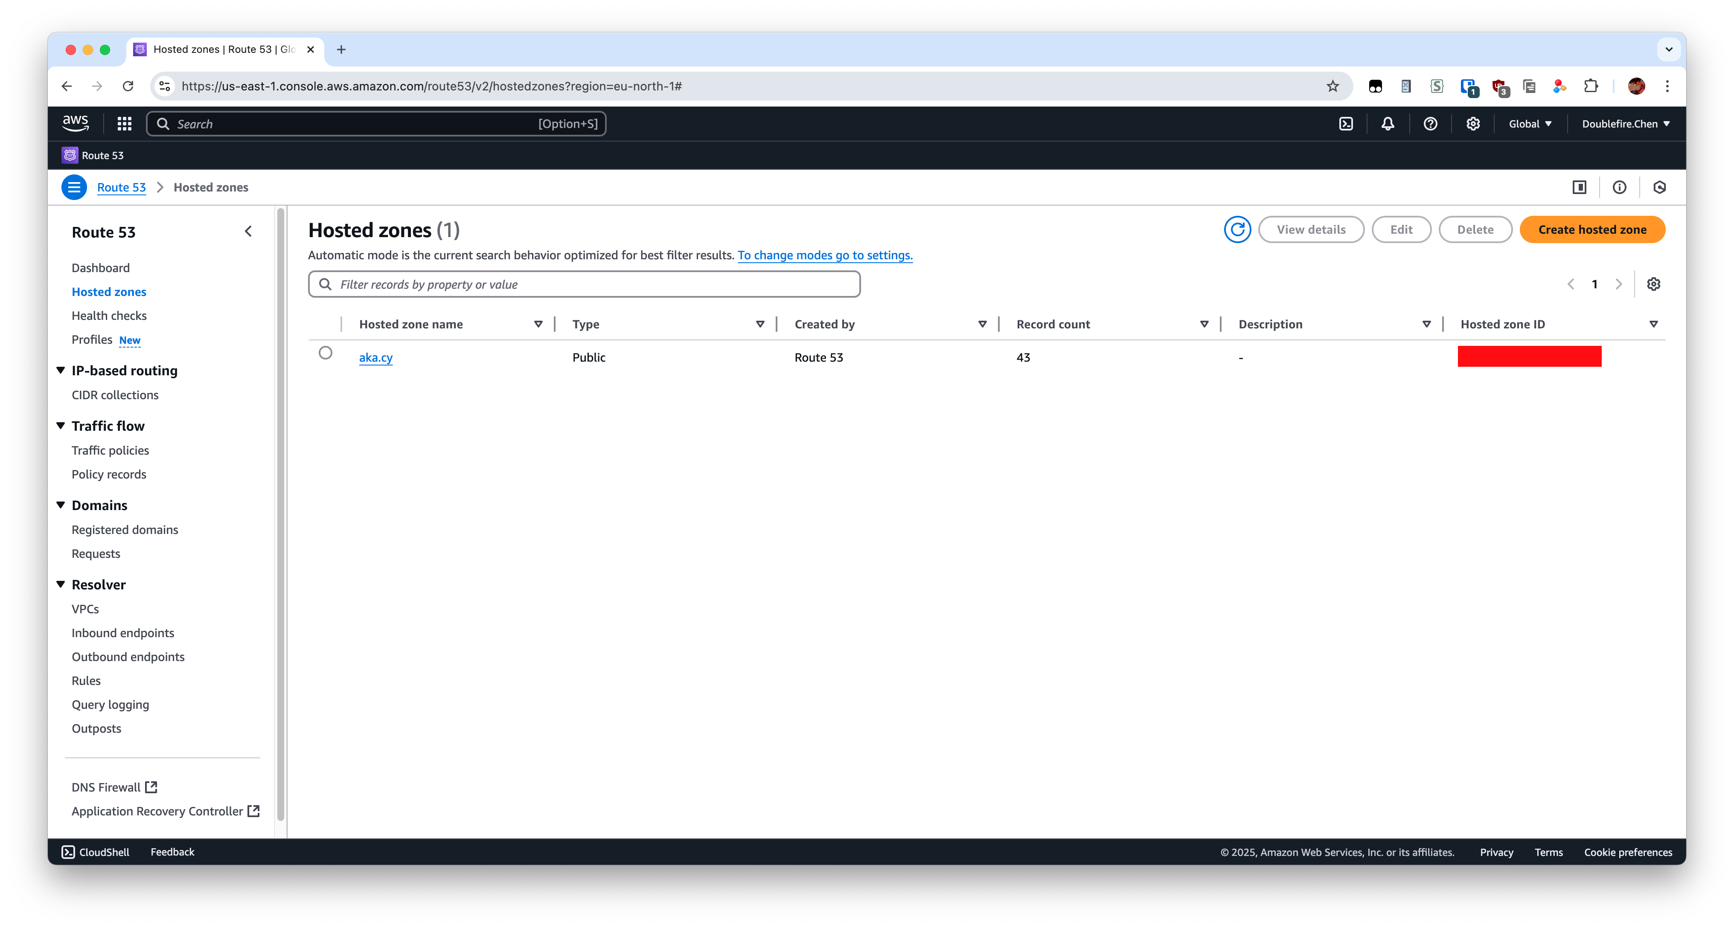1734x928 pixels.
Task: Click the filter records search field
Action: 584,284
